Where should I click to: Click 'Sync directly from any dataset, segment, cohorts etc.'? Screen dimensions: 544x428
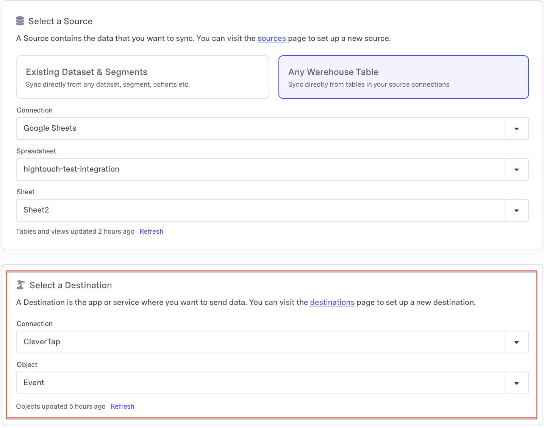(x=108, y=84)
